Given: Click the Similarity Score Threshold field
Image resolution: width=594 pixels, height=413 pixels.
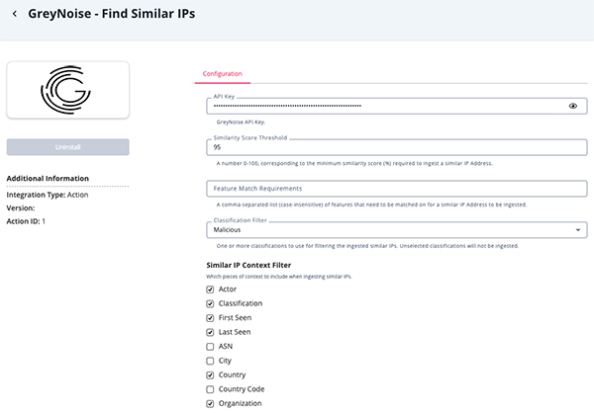Looking at the screenshot, I should [397, 147].
